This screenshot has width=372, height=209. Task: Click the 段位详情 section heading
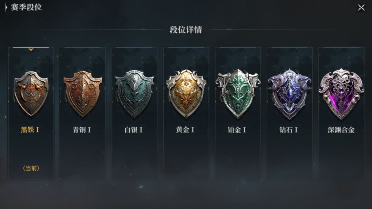click(186, 30)
